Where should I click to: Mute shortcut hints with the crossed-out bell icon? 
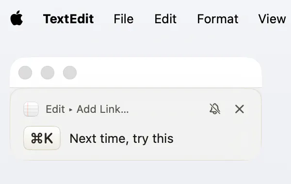[x=215, y=109]
